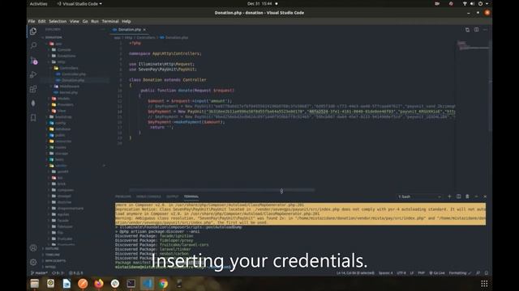Click the master branch status item
Viewport: 519px width, 291px height.
pos(39,273)
